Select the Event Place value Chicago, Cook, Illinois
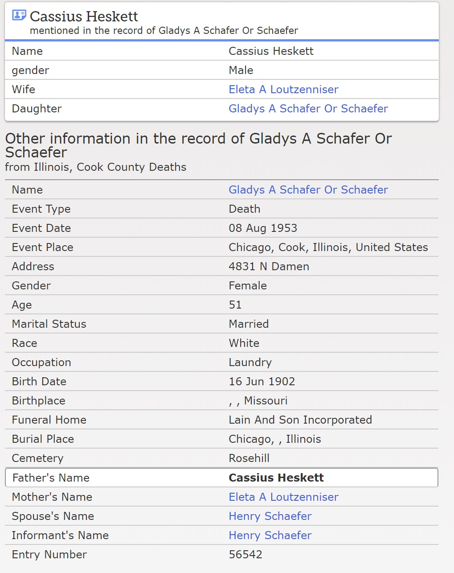 tap(328, 247)
